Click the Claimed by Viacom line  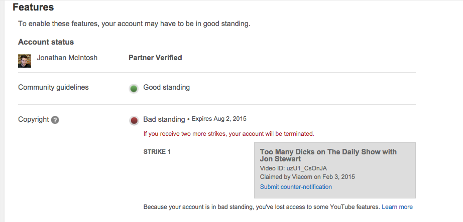pos(308,177)
